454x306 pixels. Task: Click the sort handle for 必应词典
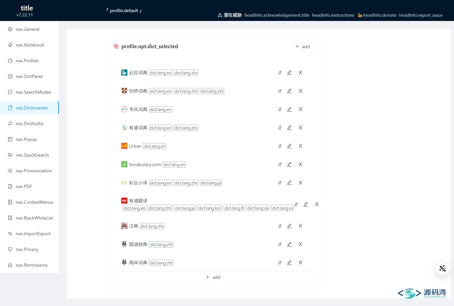[x=280, y=73]
